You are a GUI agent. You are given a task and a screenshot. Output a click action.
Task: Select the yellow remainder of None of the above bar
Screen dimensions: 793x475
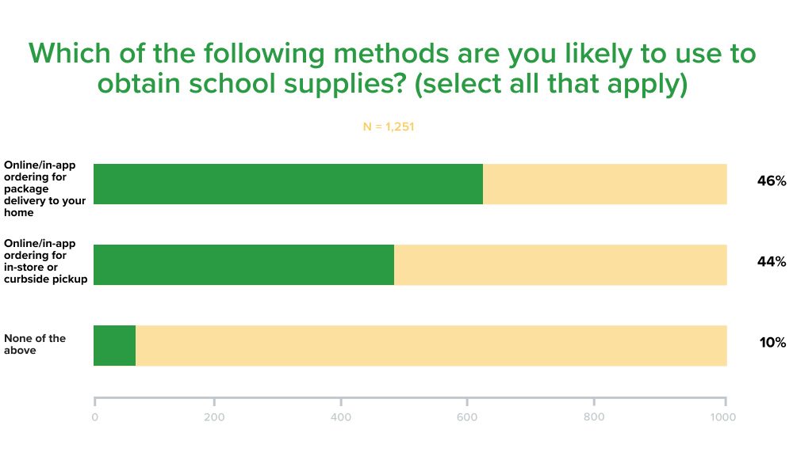click(x=431, y=345)
